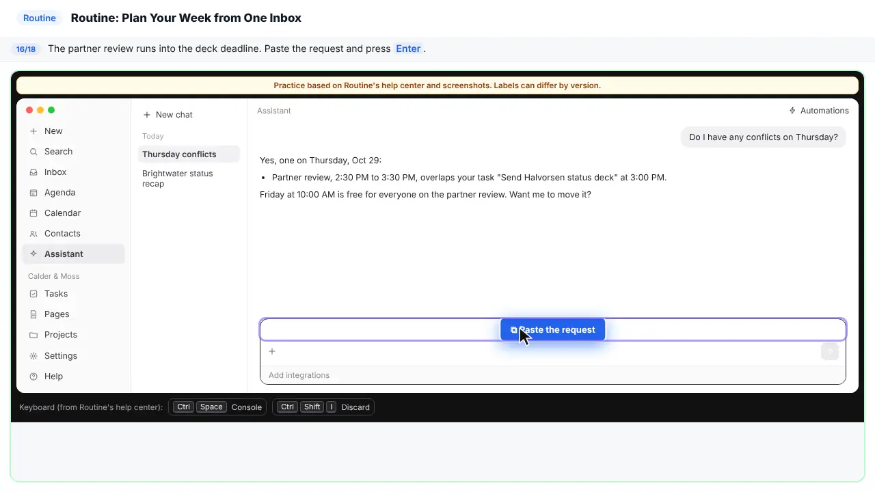This screenshot has height=492, width=875.
Task: Click the Console shortcut hint
Action: click(217, 407)
